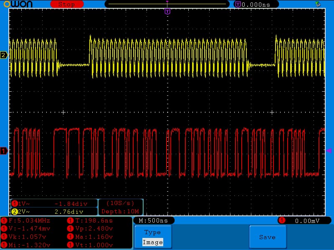
Task: Click the Vk:1.057v measurement
Action: (x=27, y=237)
